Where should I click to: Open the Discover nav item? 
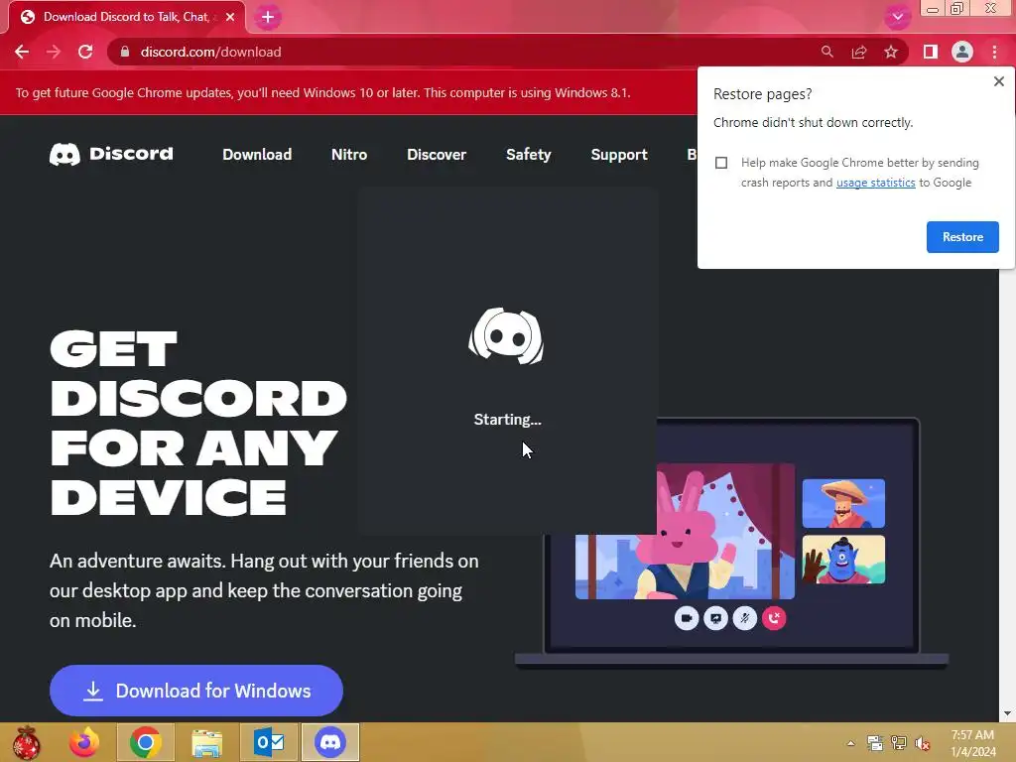tap(437, 155)
